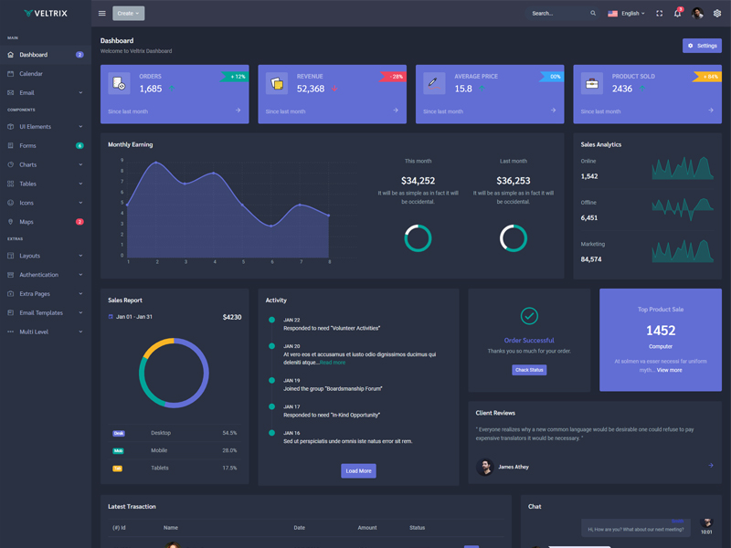Click the arrow in Client Reviews
Screen dimensions: 731x548
pos(711,466)
